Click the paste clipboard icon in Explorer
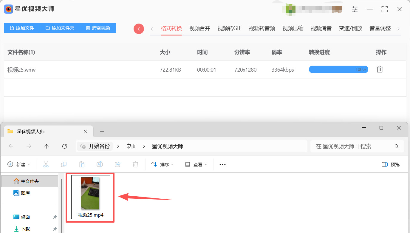Image resolution: width=410 pixels, height=233 pixels. pyautogui.click(x=82, y=164)
